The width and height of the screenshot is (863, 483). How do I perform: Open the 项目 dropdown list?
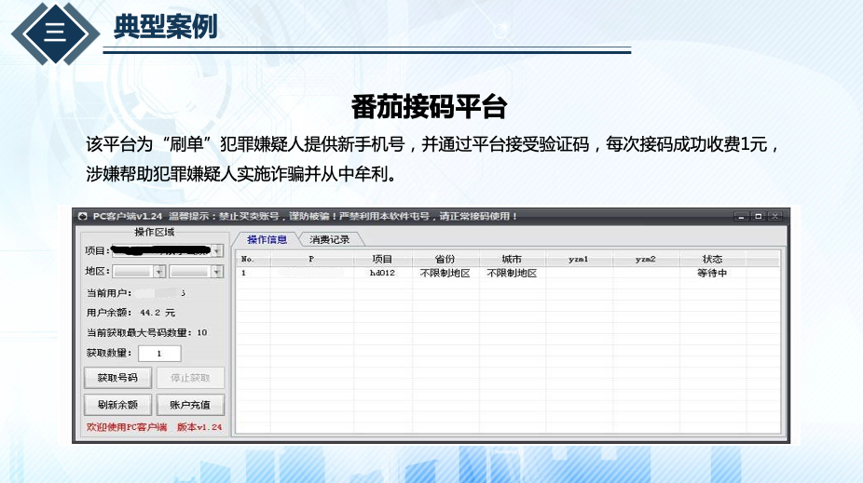point(217,250)
